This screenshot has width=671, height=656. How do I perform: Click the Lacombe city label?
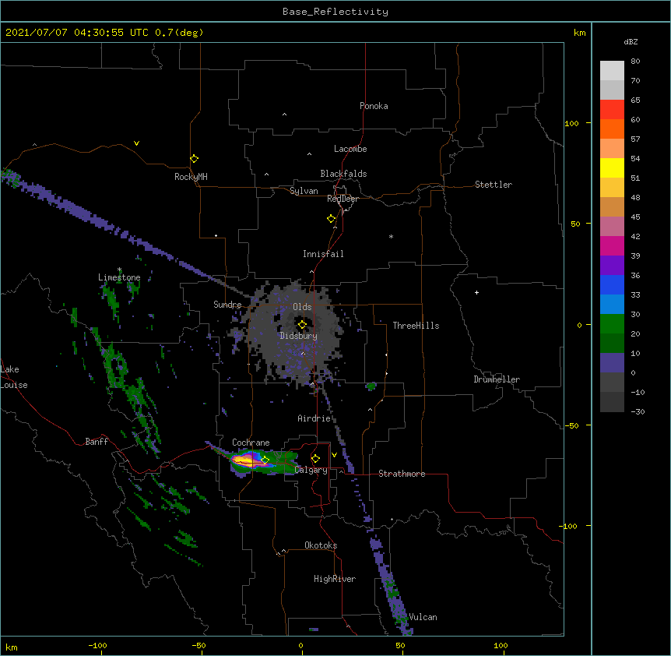coord(350,149)
